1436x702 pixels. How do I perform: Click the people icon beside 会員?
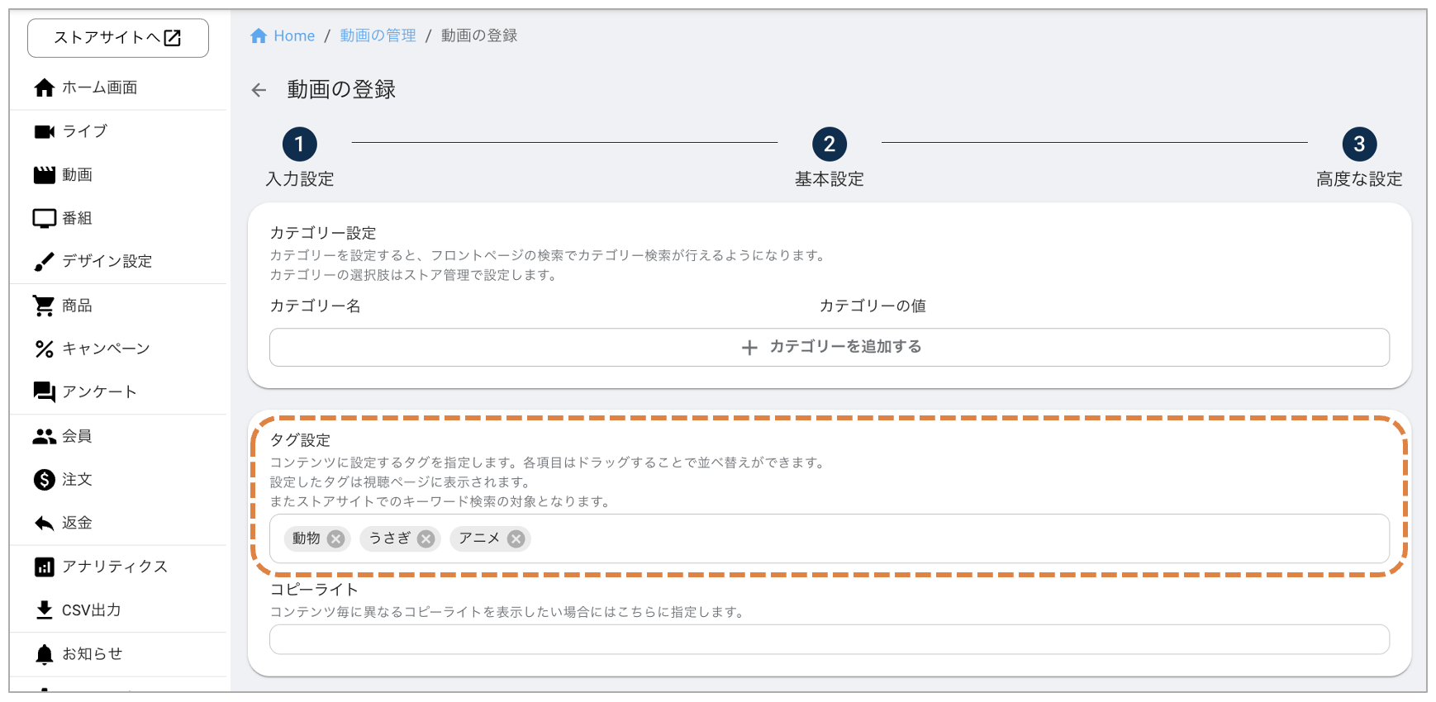coord(45,436)
